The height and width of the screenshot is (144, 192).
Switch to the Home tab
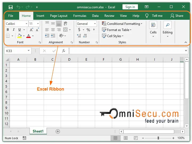coord(26,16)
